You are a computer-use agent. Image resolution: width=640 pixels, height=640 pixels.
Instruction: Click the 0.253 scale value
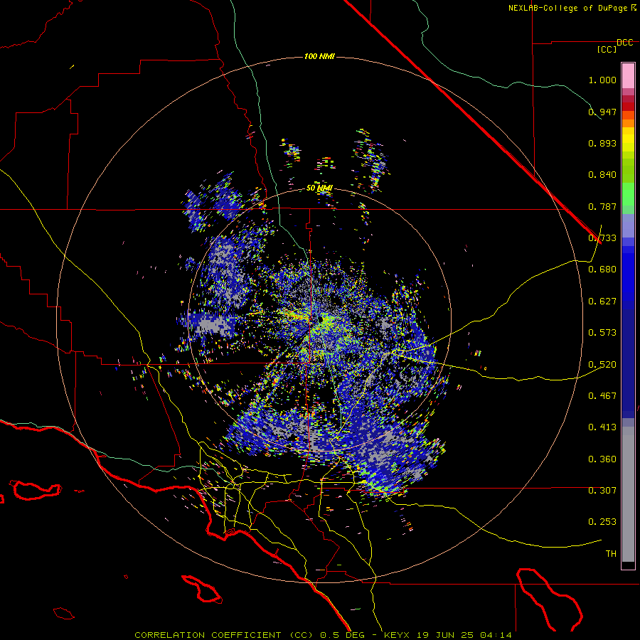point(602,522)
